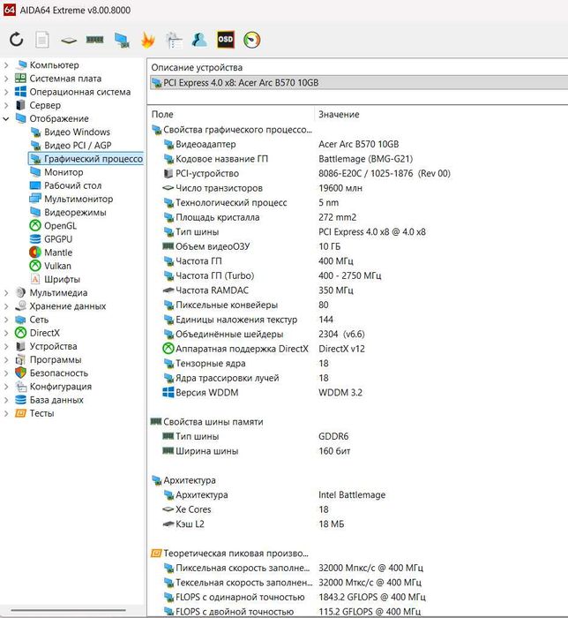Click the gauge benchmark toolbar icon
Viewport: 568px width, 618px height.
[x=252, y=40]
